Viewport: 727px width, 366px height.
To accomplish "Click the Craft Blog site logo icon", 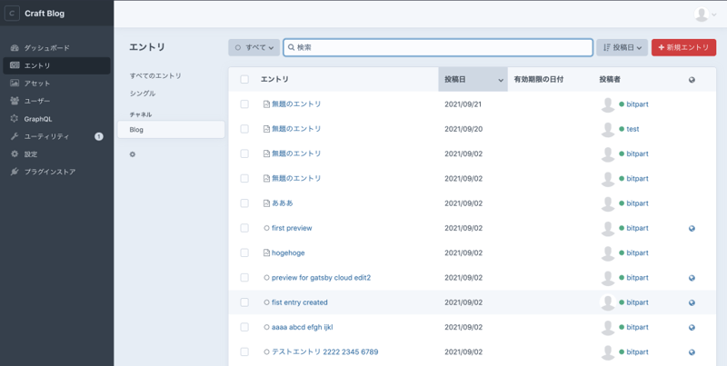I will pyautogui.click(x=13, y=14).
